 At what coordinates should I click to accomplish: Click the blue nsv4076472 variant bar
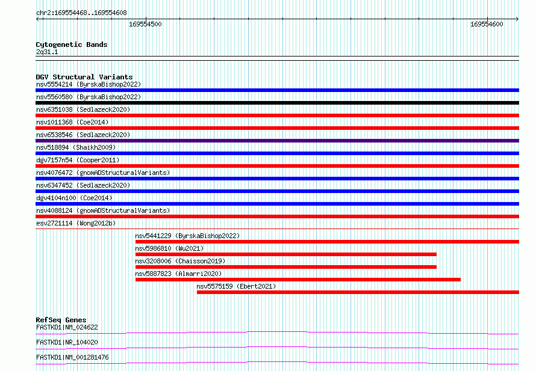277,179
